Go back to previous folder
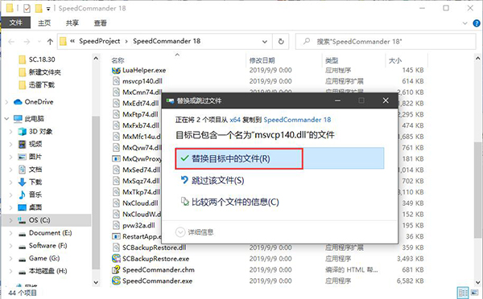The width and height of the screenshot is (483, 299). 12,42
